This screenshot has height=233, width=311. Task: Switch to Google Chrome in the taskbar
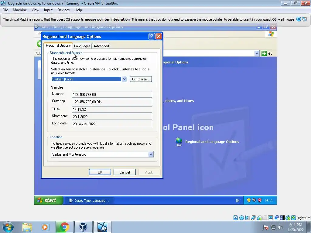pyautogui.click(x=64, y=227)
